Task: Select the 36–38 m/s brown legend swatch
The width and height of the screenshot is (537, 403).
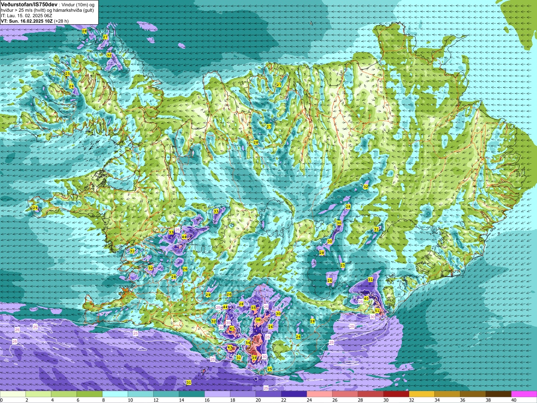Action: click(473, 394)
